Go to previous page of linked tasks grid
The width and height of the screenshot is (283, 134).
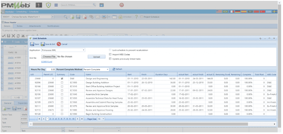coord(44,119)
